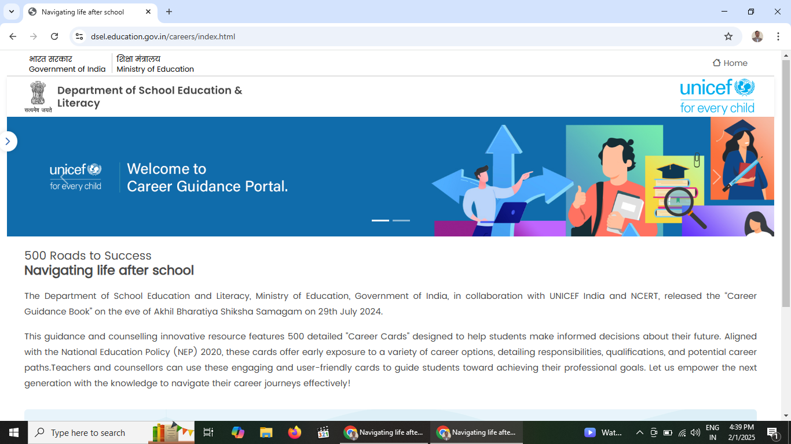Click 'Government of India' header text

67,69
